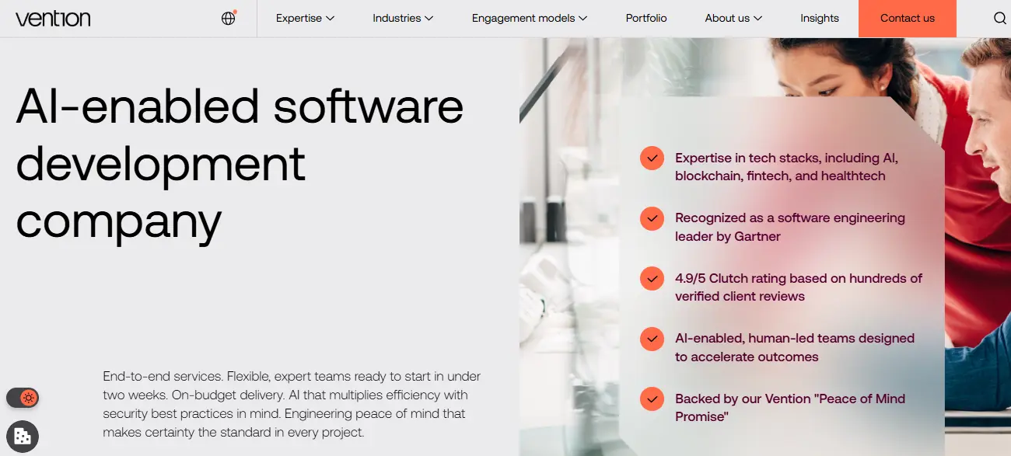Select the checkmark beside the 4.9/5 Clutch rating
The image size is (1011, 456).
click(x=652, y=279)
